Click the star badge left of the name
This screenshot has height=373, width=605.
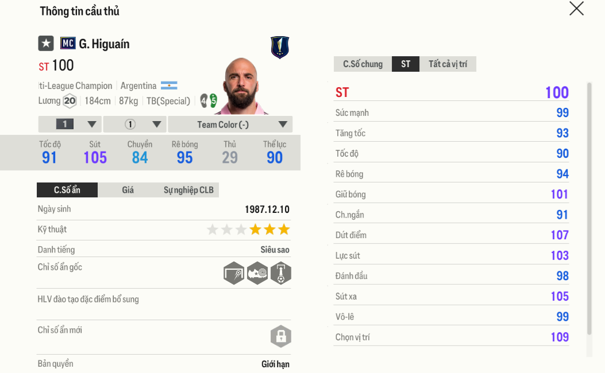[45, 43]
